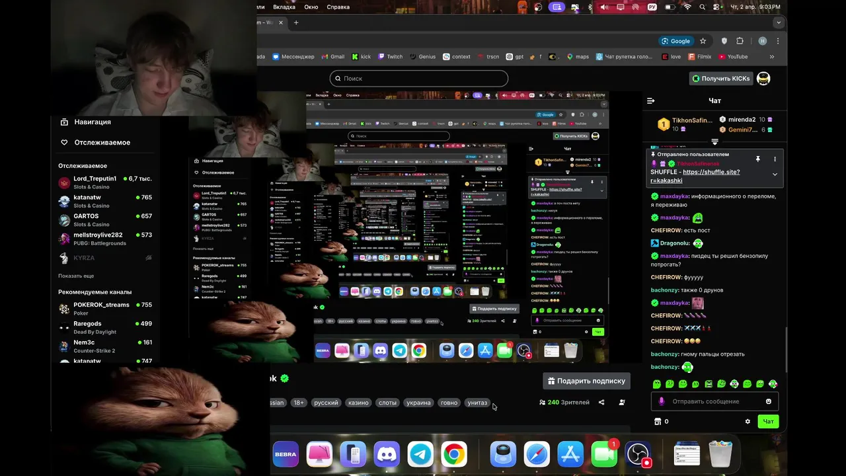846x476 pixels.
Task: Open the Chrome extensions puzzle icon
Action: (x=740, y=41)
